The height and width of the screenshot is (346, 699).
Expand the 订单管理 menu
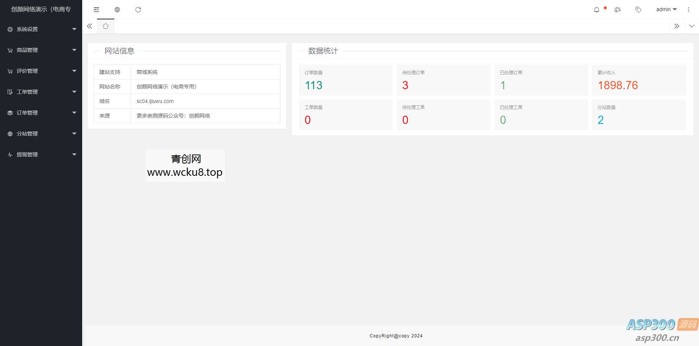coord(41,113)
